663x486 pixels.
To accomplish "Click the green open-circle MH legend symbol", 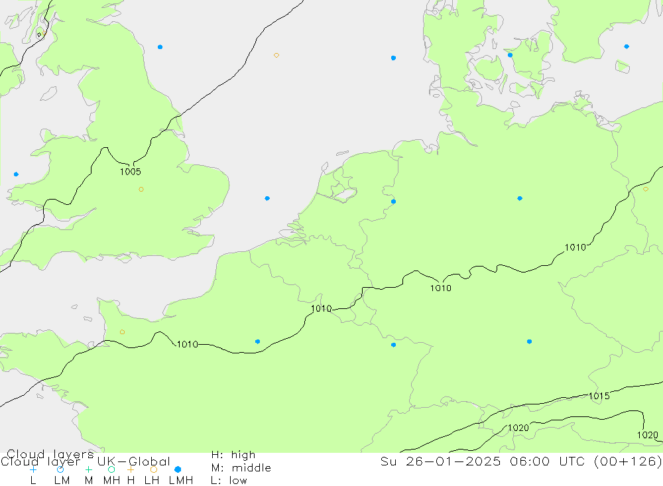I will click(x=111, y=469).
